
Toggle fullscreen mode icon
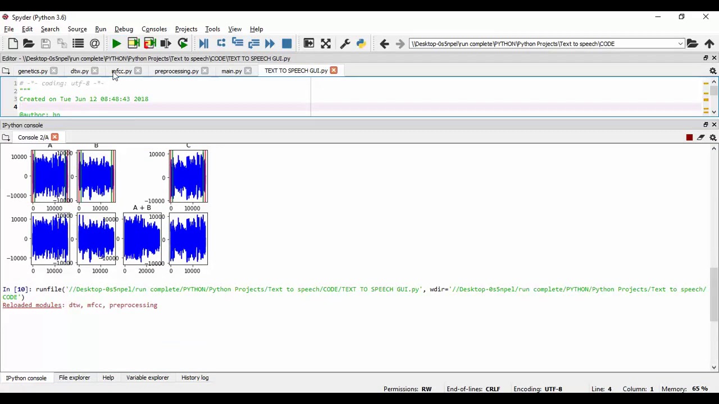326,44
